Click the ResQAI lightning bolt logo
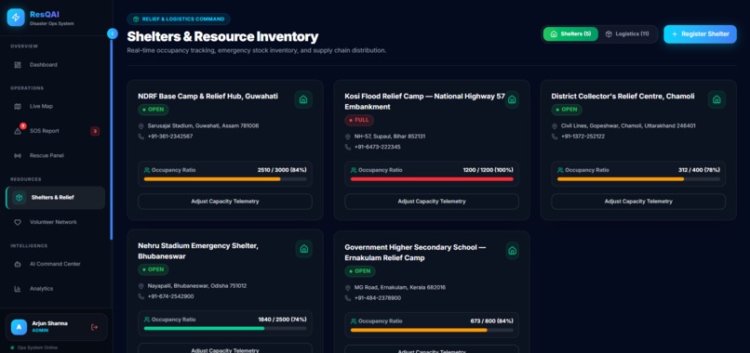Viewport: 750px width, 353px height. point(16,18)
